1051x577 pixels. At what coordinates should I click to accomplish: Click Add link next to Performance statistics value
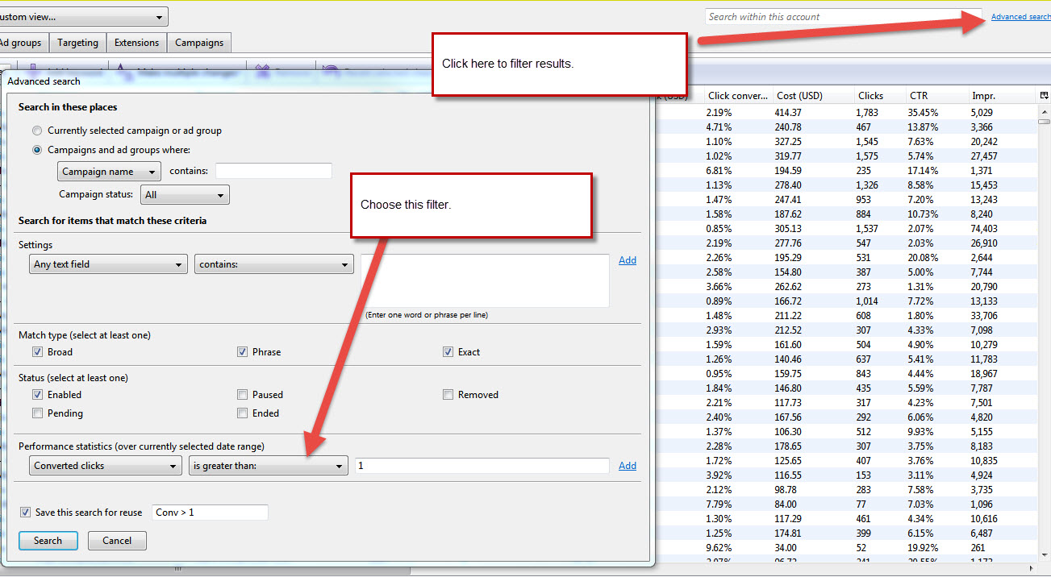[627, 466]
